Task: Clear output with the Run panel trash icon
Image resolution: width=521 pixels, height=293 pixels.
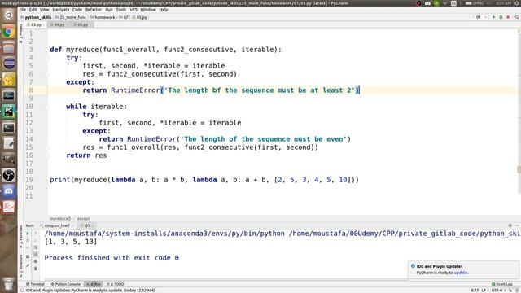Action: (x=36, y=269)
